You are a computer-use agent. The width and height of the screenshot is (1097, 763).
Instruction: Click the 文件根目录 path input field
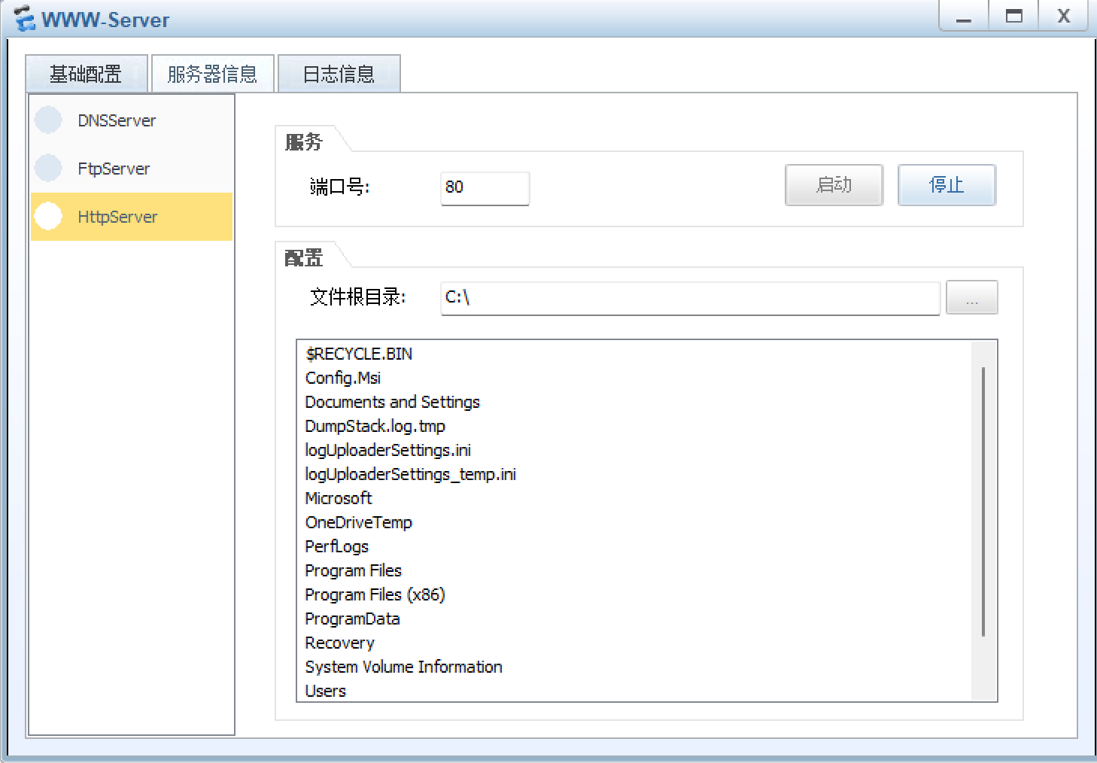[x=689, y=298]
